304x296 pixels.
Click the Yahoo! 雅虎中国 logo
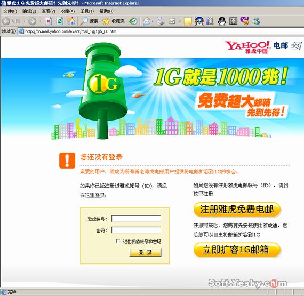pos(248,47)
